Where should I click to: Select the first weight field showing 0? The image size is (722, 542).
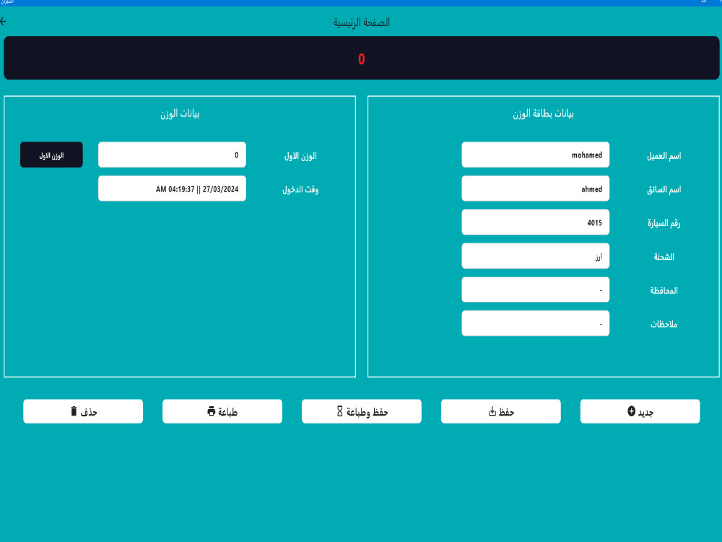pos(172,154)
